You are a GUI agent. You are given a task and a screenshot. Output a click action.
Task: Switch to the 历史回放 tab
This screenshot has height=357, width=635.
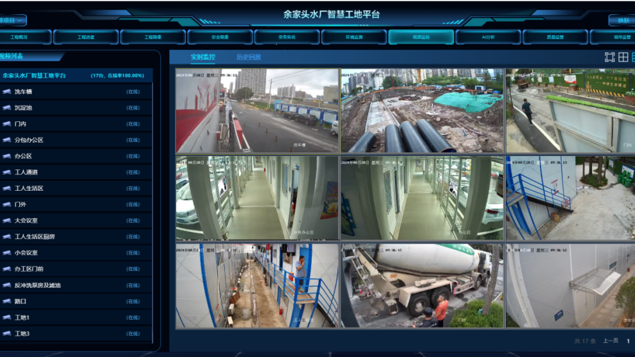249,57
